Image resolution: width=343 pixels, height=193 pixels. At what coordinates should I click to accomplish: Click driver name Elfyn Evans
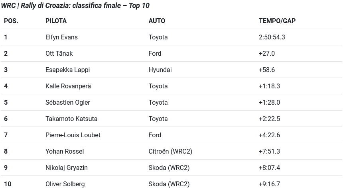tap(61, 37)
